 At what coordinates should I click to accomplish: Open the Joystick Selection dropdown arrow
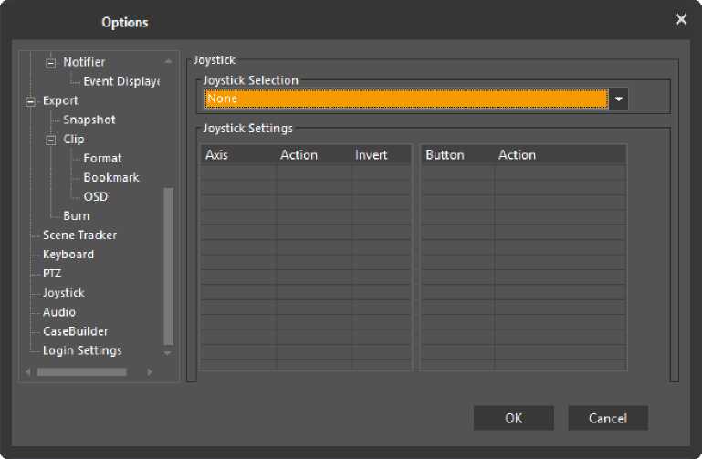(x=619, y=99)
